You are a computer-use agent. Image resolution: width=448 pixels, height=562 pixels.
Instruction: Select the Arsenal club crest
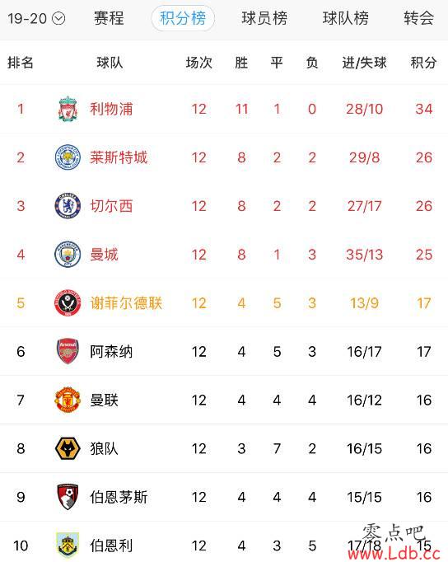point(68,351)
